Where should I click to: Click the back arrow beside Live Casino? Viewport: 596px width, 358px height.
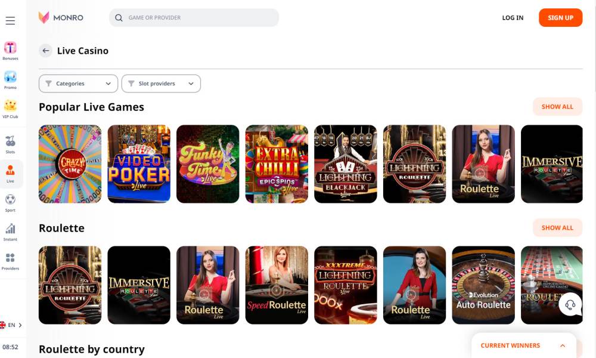pyautogui.click(x=46, y=51)
